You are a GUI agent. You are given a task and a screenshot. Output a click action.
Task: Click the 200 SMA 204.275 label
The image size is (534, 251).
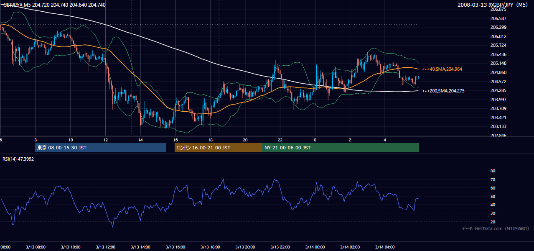pos(443,91)
